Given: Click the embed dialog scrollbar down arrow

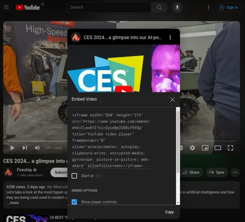Looking at the screenshot, I should click(x=178, y=203).
